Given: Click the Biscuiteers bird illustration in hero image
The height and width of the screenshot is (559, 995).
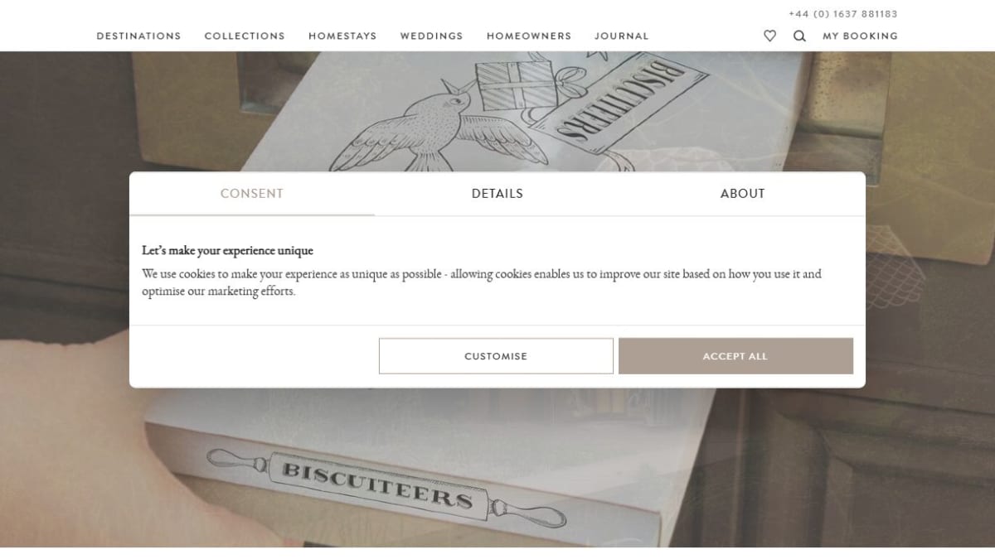Looking at the screenshot, I should coord(415,124).
